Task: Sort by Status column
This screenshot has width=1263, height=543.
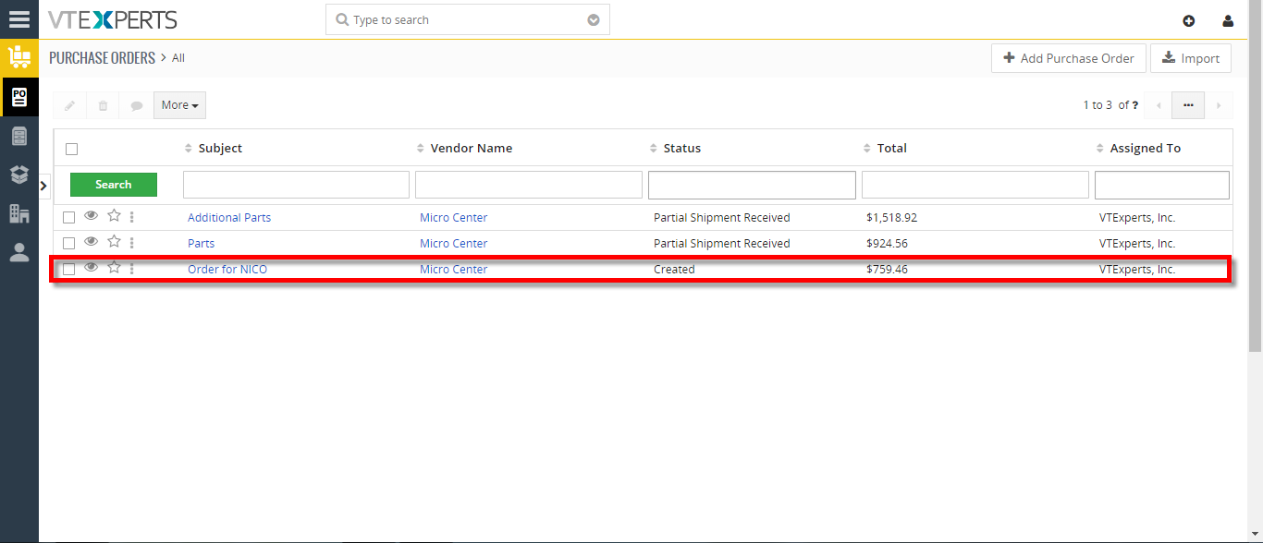Action: click(676, 149)
